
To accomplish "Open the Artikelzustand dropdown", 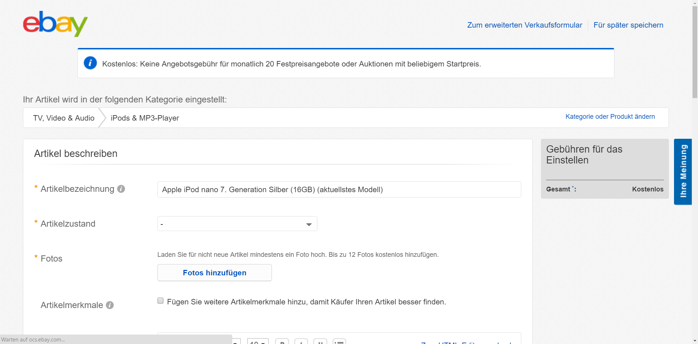I will 237,224.
